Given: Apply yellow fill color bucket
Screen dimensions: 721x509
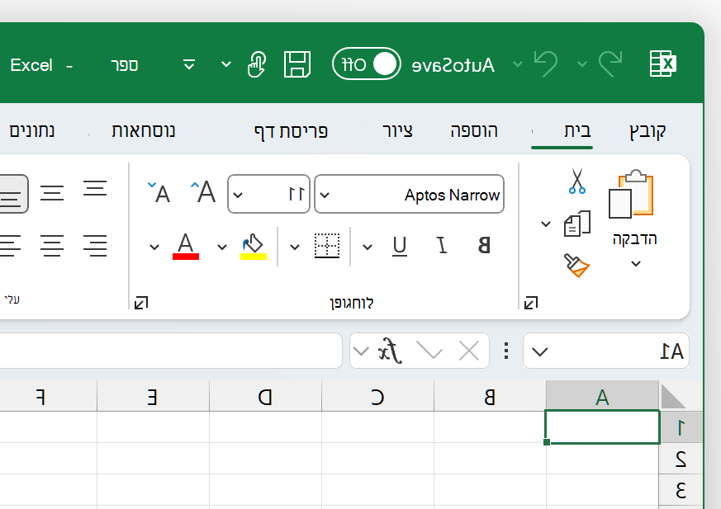Looking at the screenshot, I should click(254, 247).
